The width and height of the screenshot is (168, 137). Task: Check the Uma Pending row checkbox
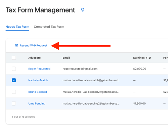[x=14, y=103]
